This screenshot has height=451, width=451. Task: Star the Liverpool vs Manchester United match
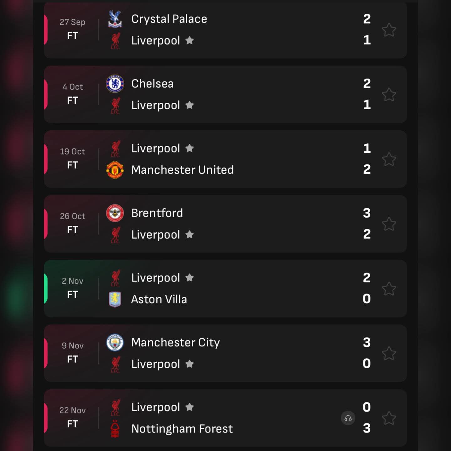point(389,159)
